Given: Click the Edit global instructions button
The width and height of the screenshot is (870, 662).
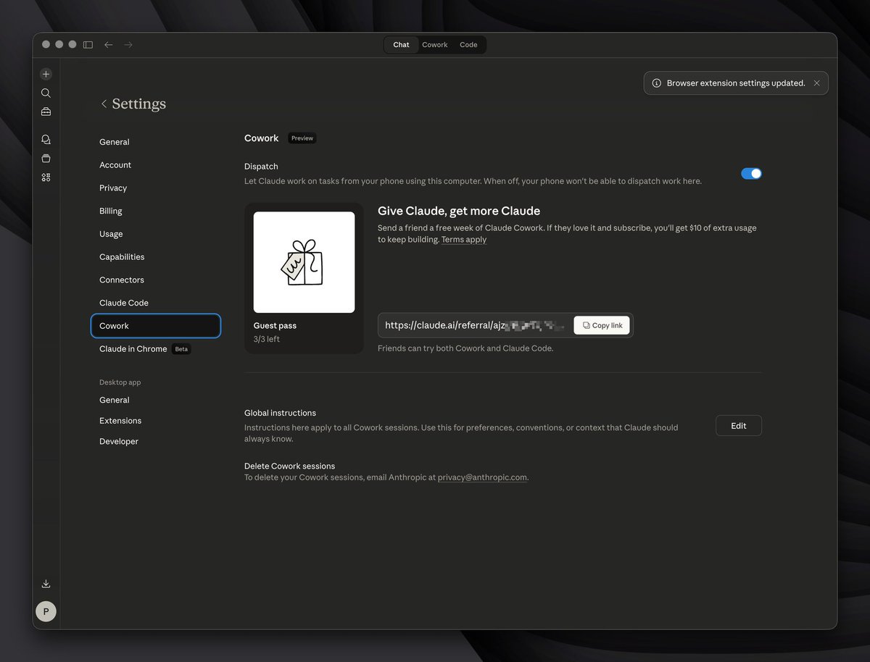Looking at the screenshot, I should [738, 426].
